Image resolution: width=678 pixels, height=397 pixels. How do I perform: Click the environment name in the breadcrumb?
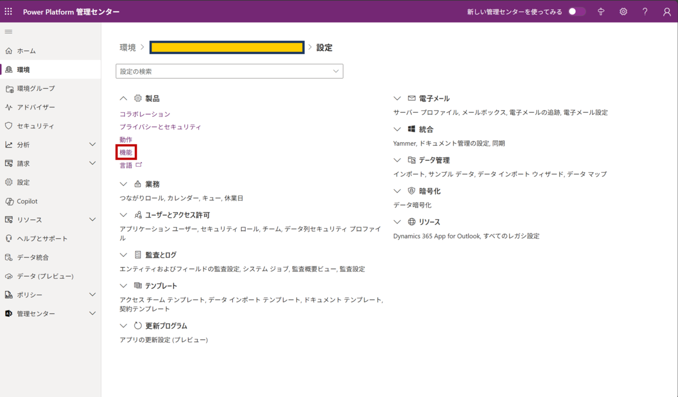click(227, 47)
